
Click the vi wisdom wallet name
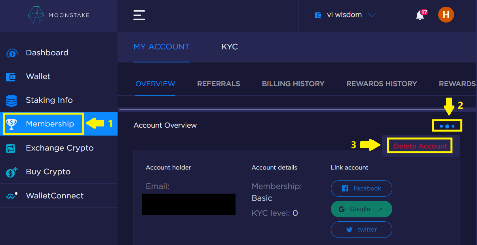(x=344, y=15)
